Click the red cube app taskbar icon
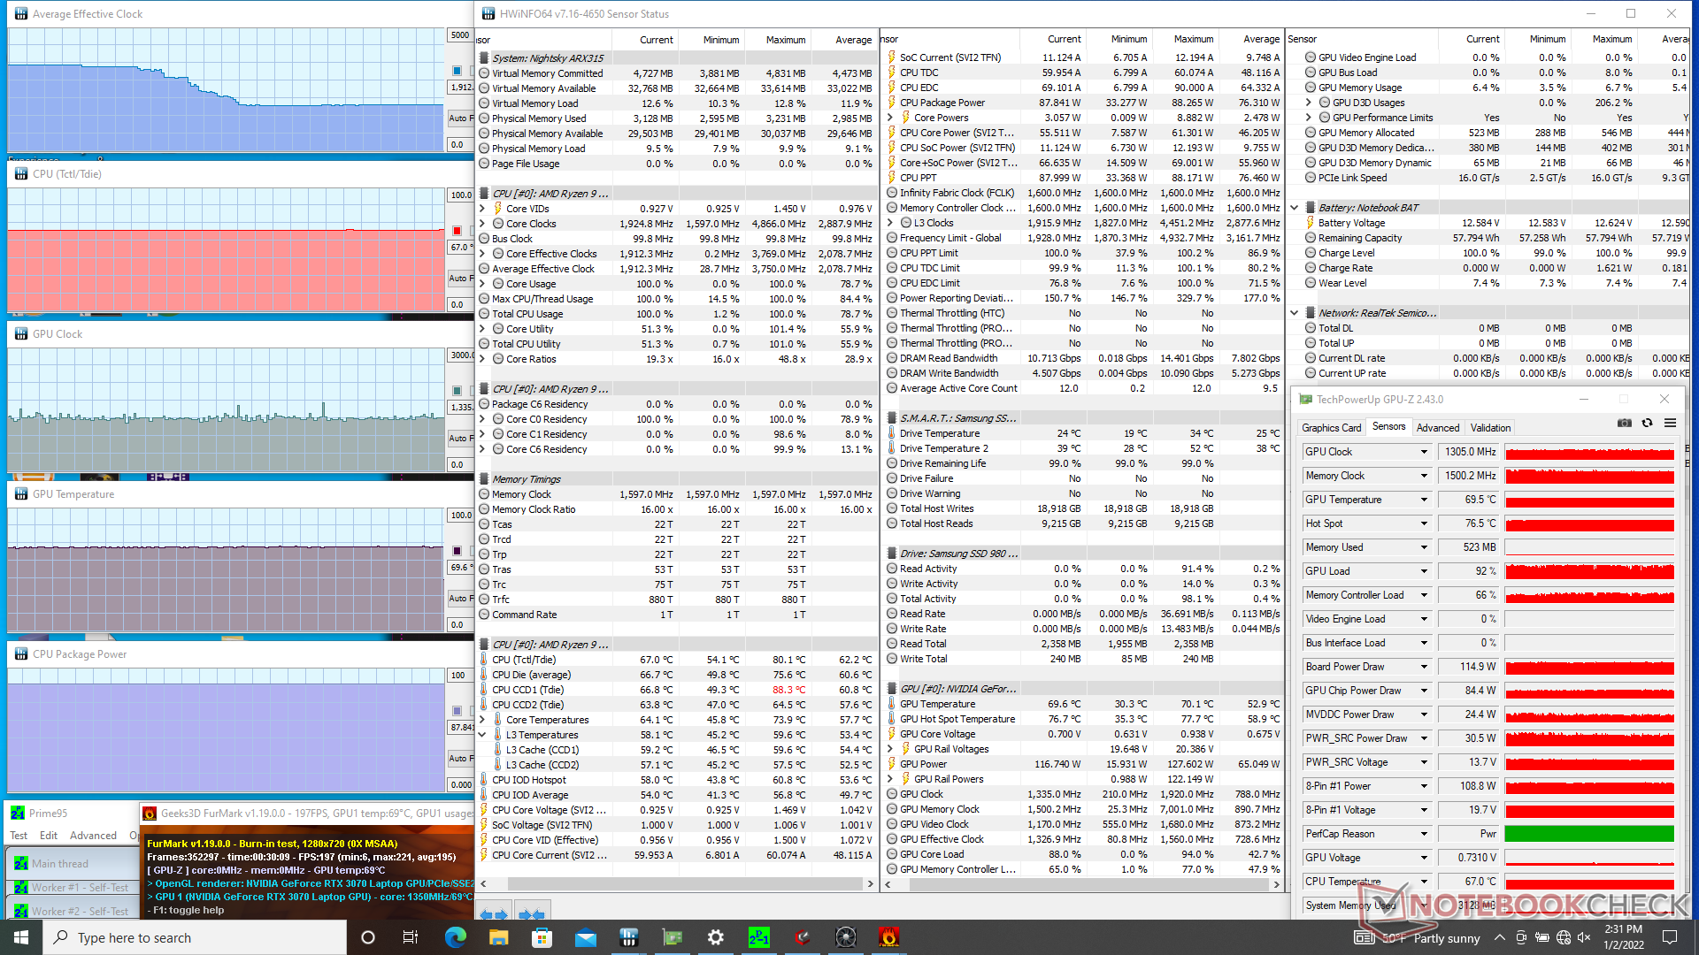 coord(802,937)
